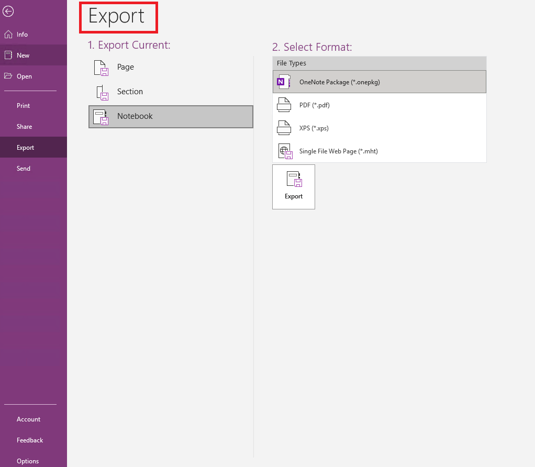Click the XPS printer icon
The width and height of the screenshot is (535, 467).
(284, 128)
